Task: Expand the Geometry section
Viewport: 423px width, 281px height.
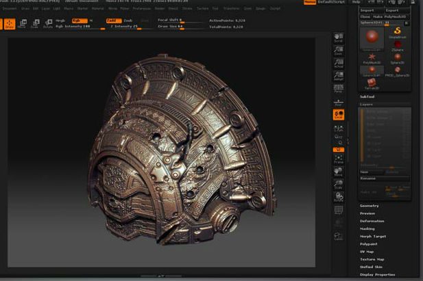Action: pyautogui.click(x=370, y=206)
